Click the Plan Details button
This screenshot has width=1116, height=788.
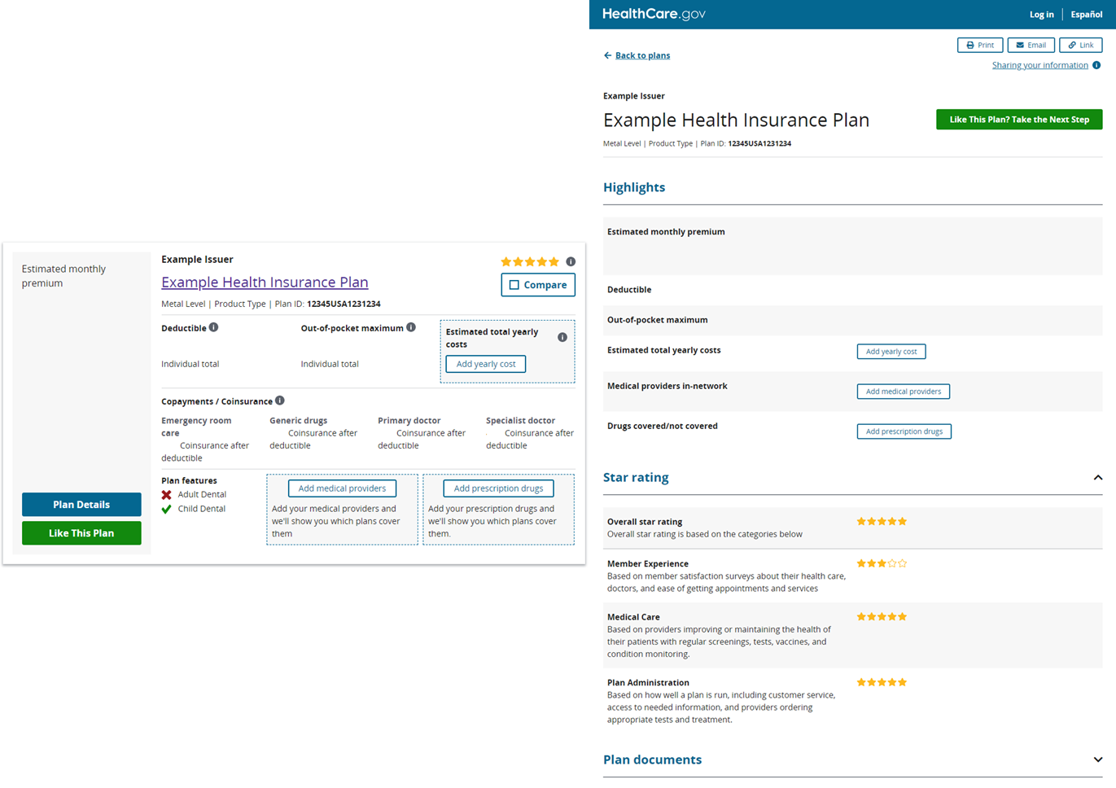[x=81, y=505]
